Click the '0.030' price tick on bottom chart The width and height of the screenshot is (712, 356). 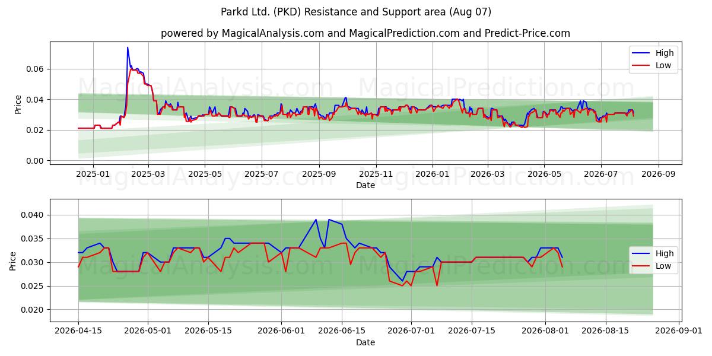tap(33, 262)
